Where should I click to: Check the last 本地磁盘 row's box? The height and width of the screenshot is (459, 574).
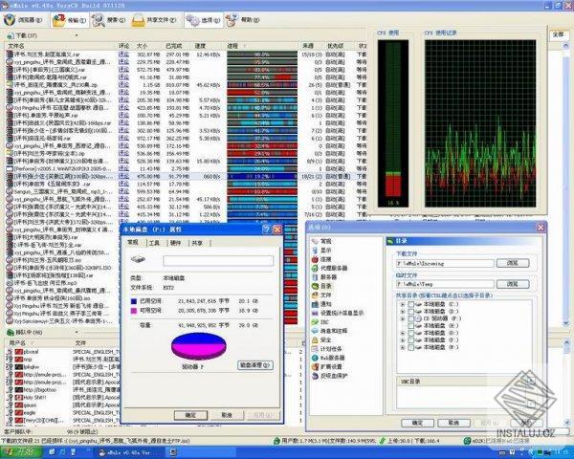click(411, 347)
